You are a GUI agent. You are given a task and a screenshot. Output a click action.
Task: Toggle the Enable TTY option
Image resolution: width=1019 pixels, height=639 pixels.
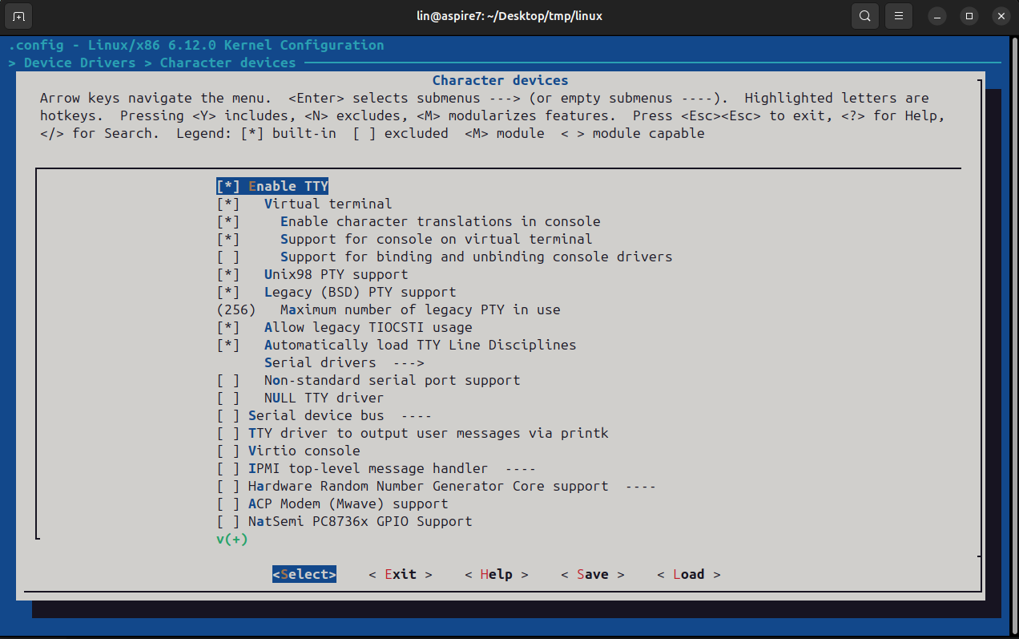click(272, 186)
